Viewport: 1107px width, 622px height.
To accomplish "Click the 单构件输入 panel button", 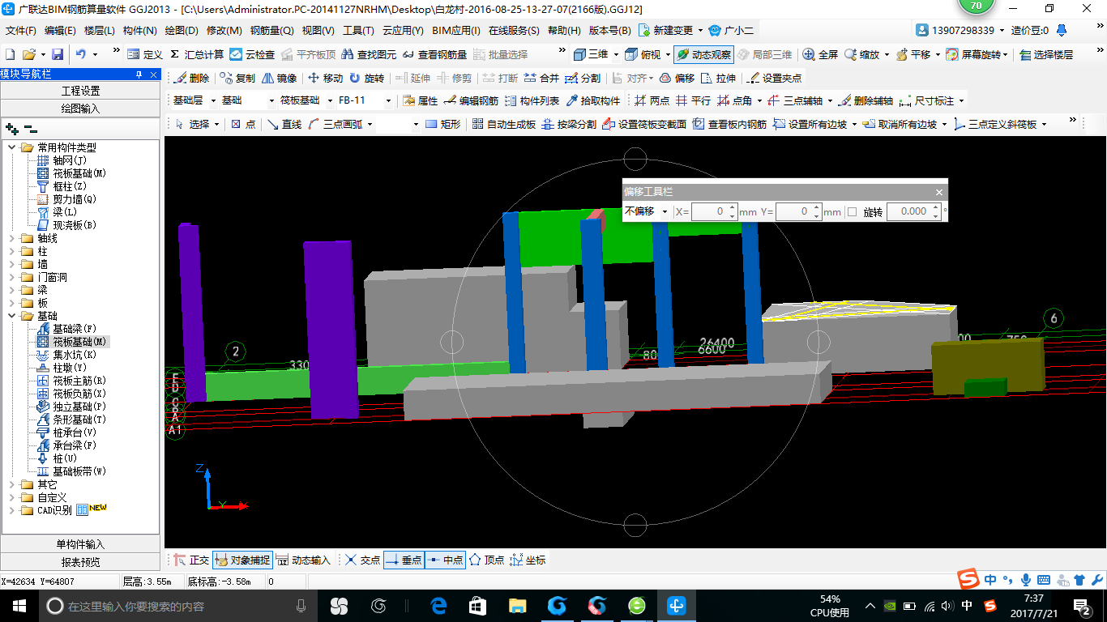I will [x=80, y=544].
